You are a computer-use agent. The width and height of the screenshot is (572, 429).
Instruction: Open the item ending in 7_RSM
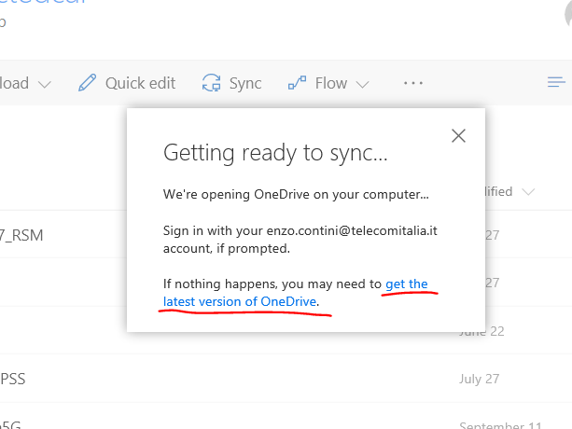coord(21,235)
